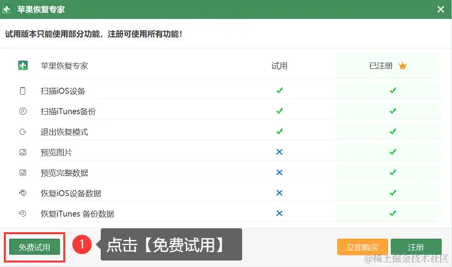Click the green plus logo beside 苹果恢复专家 header
Image resolution: width=452 pixels, height=267 pixels.
click(23, 65)
